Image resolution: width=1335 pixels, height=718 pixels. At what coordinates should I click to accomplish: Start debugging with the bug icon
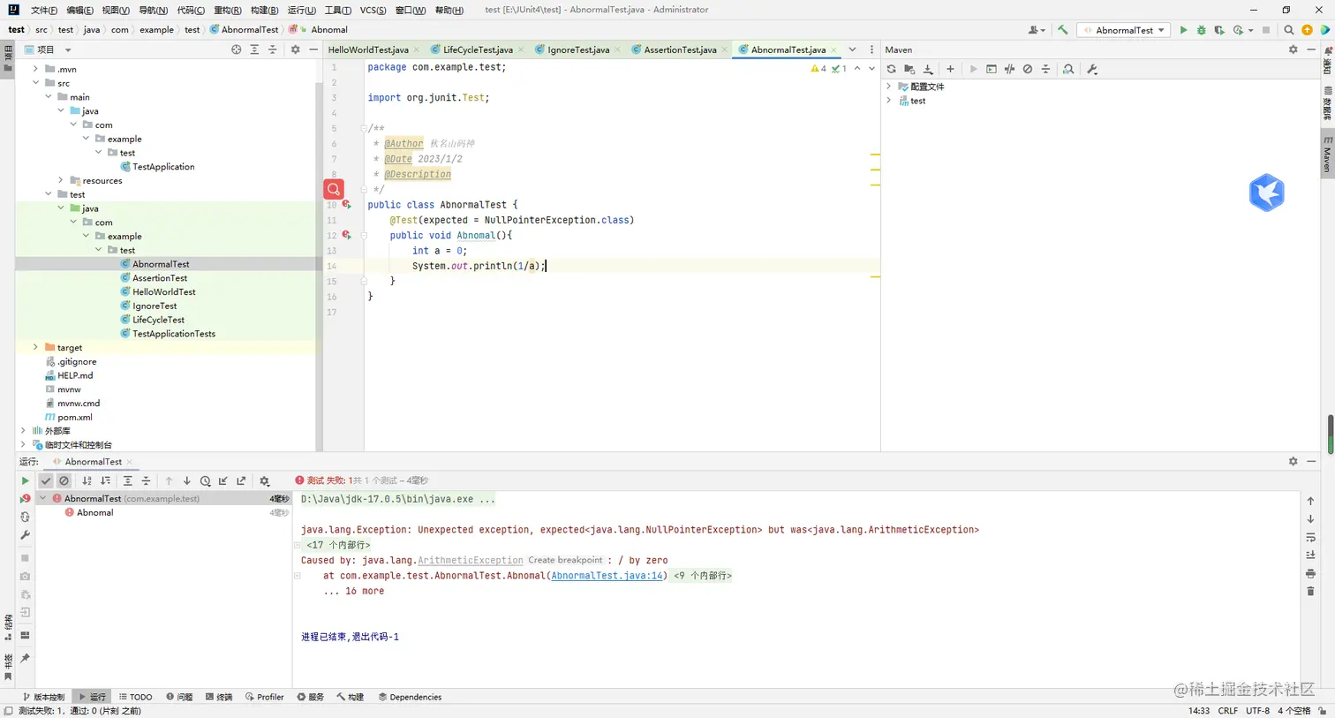tap(1201, 30)
